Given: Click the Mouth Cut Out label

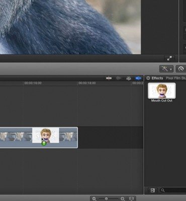Looking at the screenshot, I should pos(162,100).
